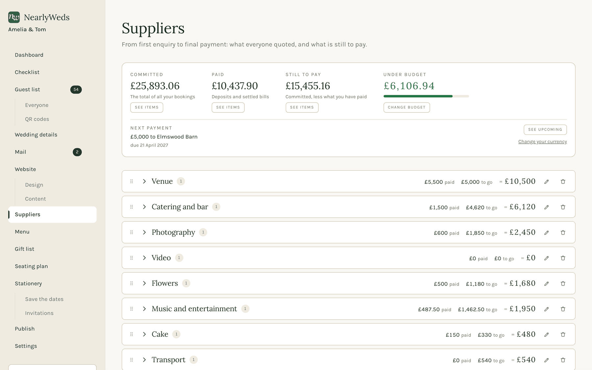Image resolution: width=592 pixels, height=370 pixels.
Task: Expand the Transport category
Action: point(144,360)
